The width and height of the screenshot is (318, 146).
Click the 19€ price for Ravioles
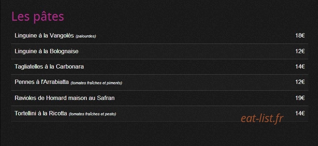point(300,98)
